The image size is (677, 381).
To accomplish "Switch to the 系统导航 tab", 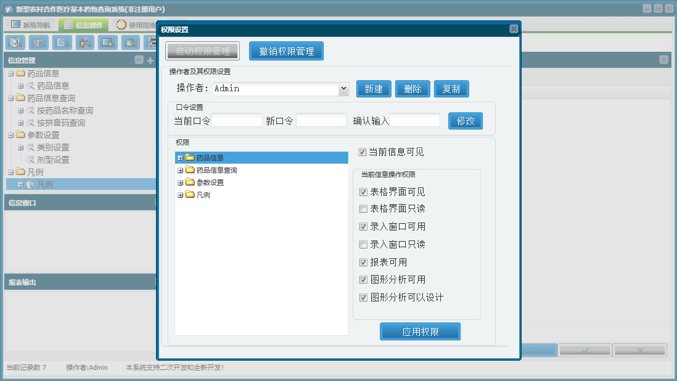I will coord(31,25).
